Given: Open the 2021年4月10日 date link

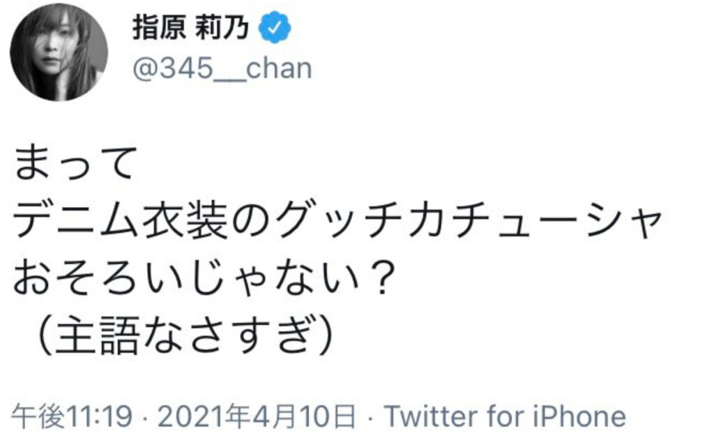Looking at the screenshot, I should (256, 416).
